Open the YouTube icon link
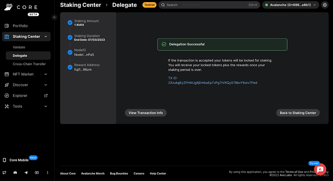The width and height of the screenshot is (333, 181). tap(37, 173)
